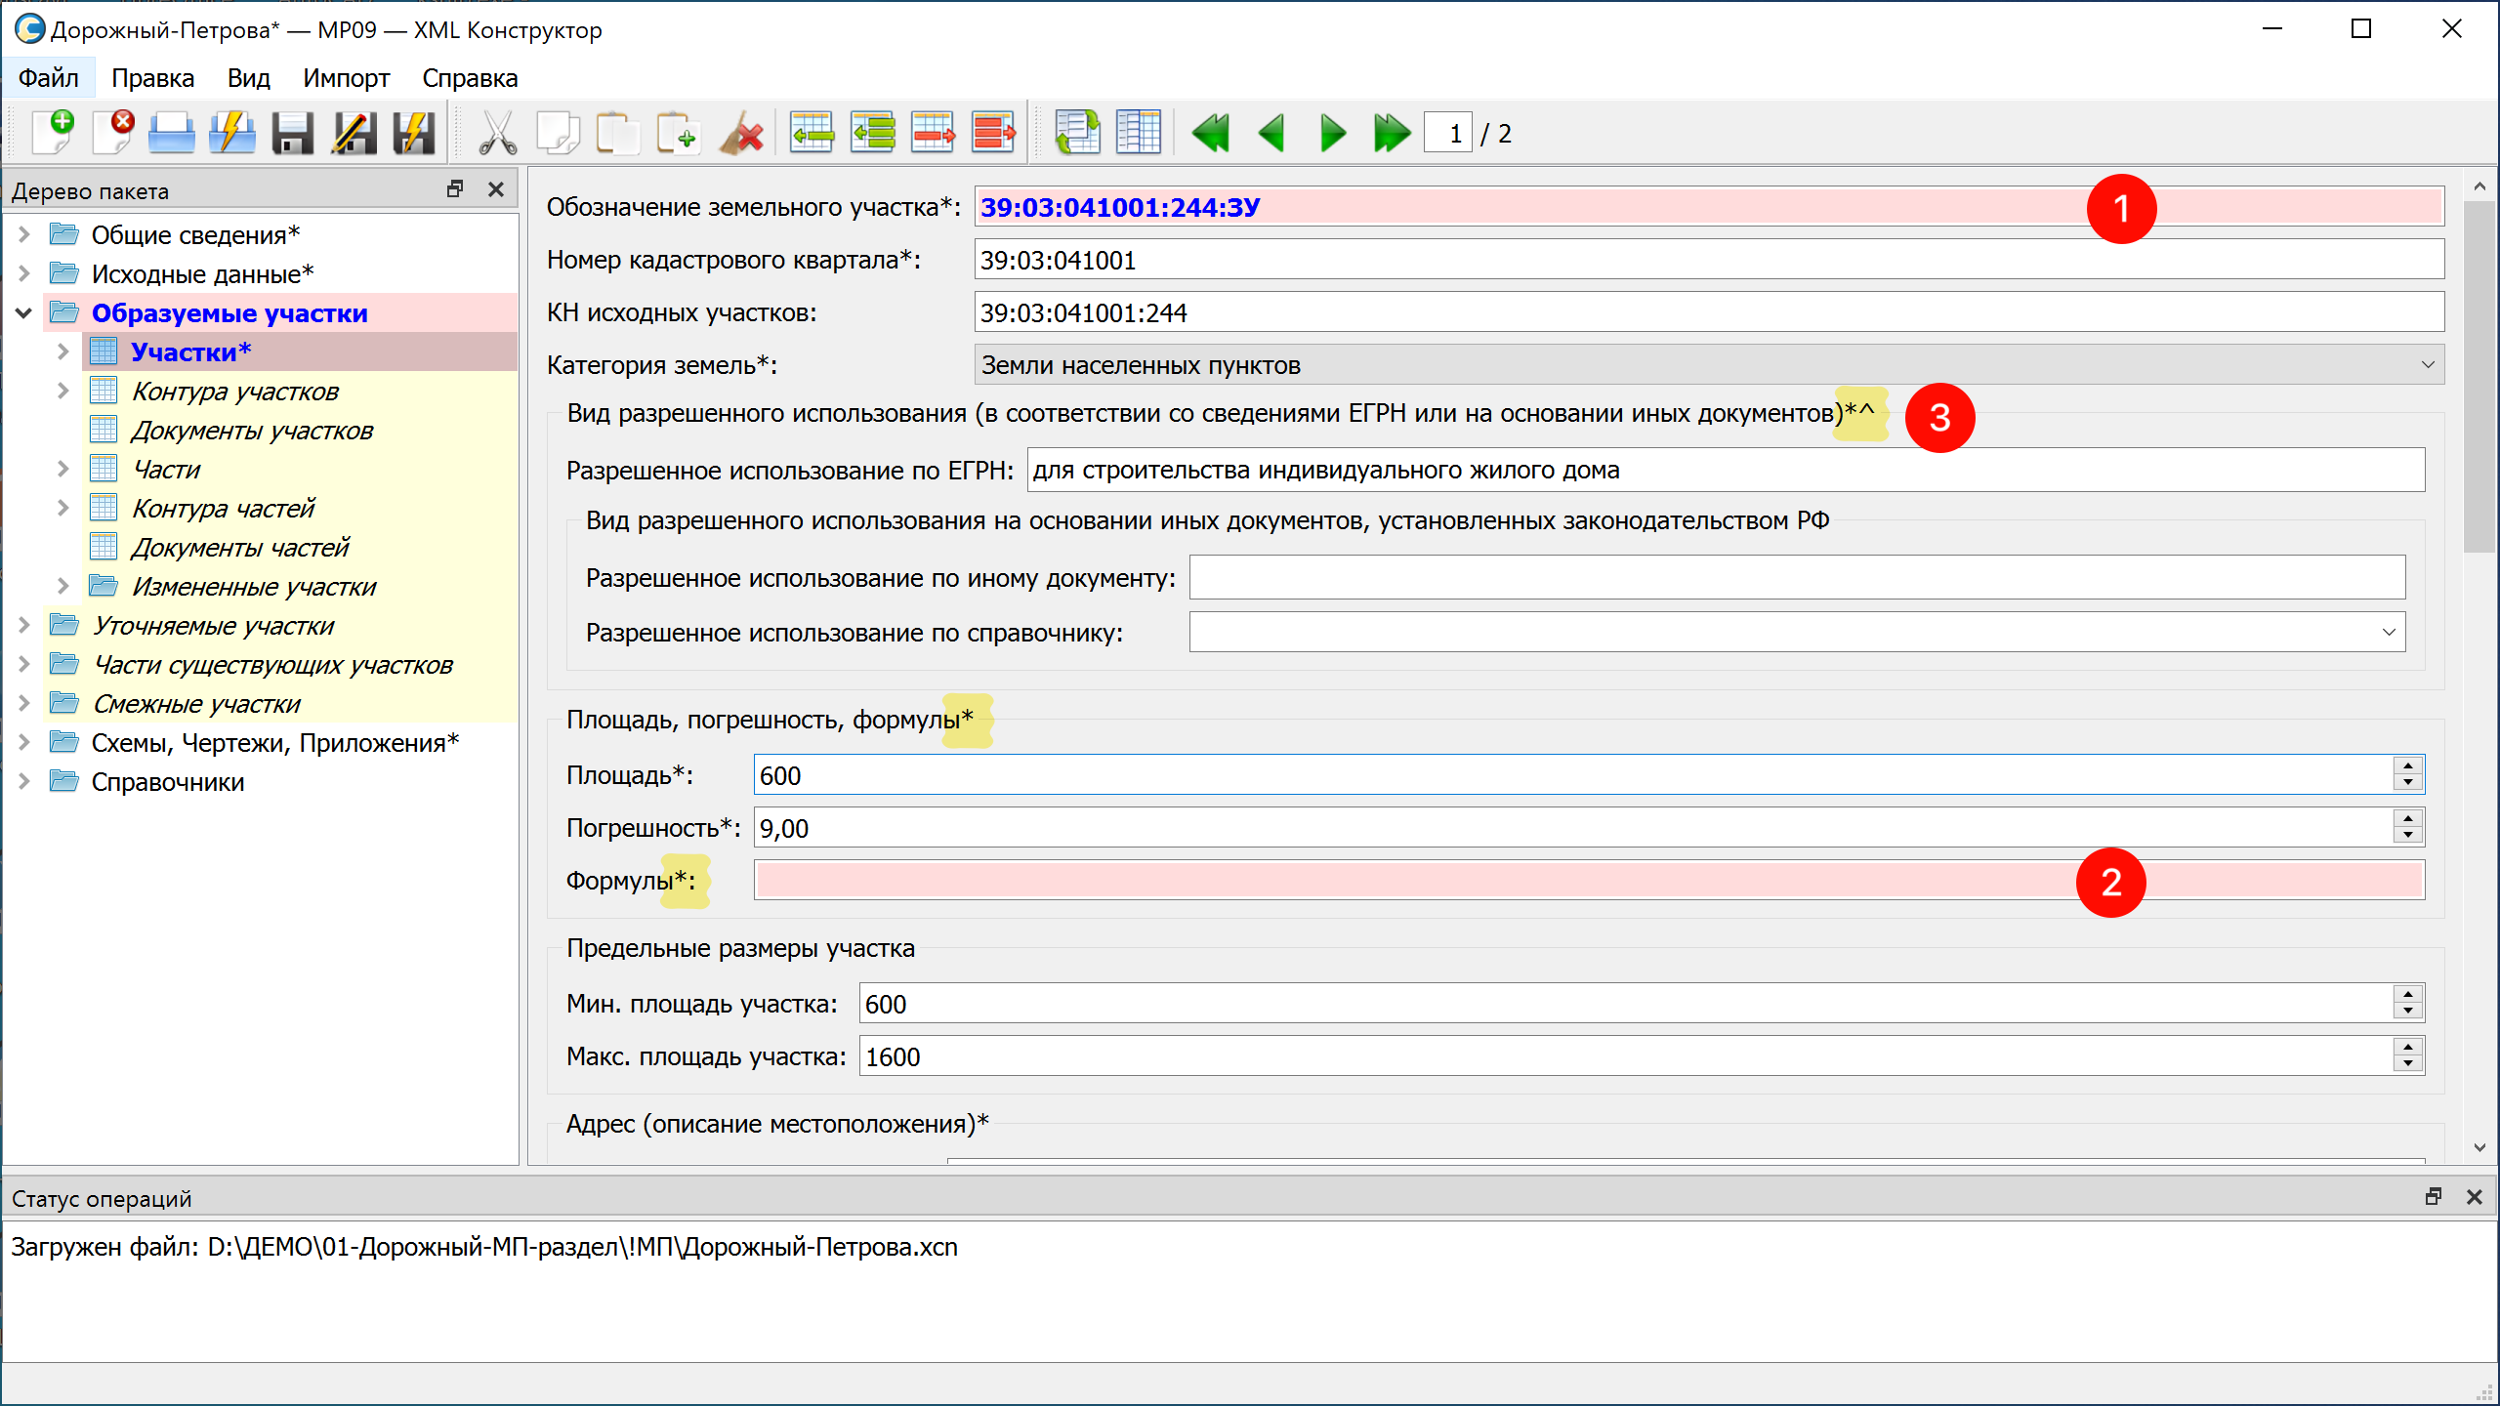Float the Дерево пакета panel
Image resolution: width=2500 pixels, height=1406 pixels.
click(454, 189)
